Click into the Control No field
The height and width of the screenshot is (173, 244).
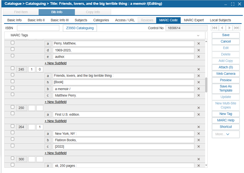186,28
